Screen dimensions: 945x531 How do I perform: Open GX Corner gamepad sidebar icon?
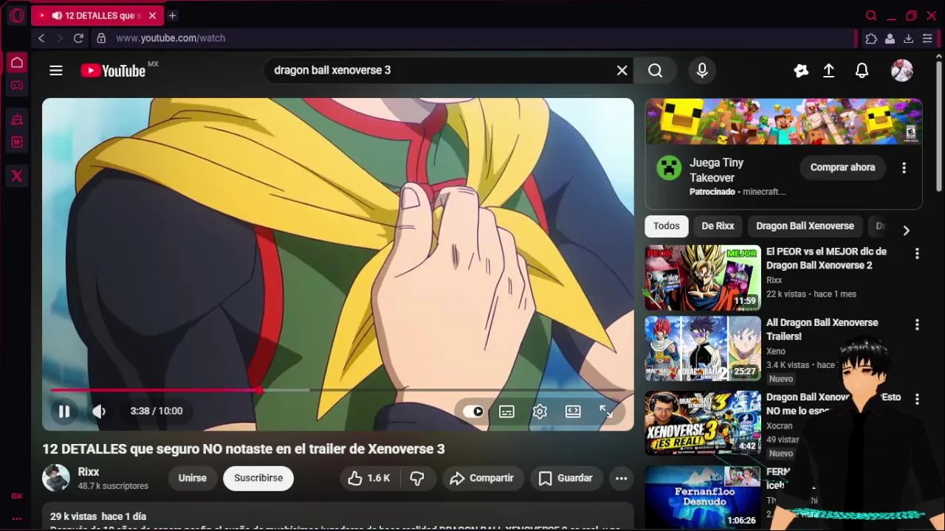pyautogui.click(x=17, y=86)
